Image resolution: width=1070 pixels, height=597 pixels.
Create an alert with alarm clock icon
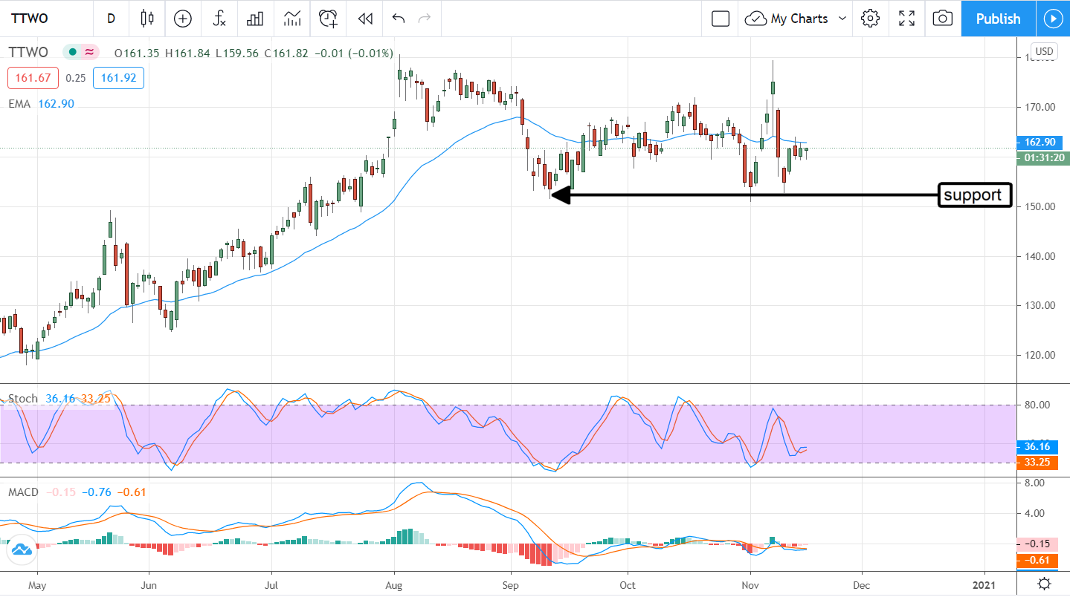(329, 19)
